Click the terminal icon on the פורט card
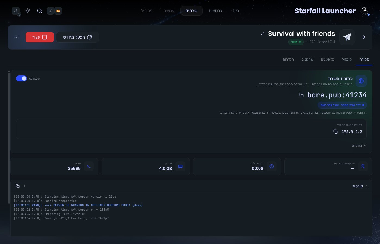This screenshot has height=244, width=380. click(89, 166)
